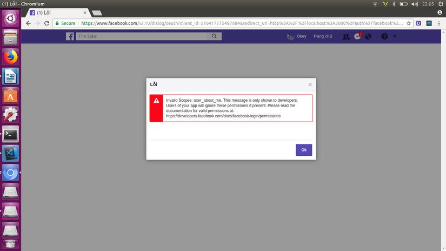Click the clock showing 22:05
Image resolution: width=446 pixels, height=251 pixels.
tap(428, 4)
